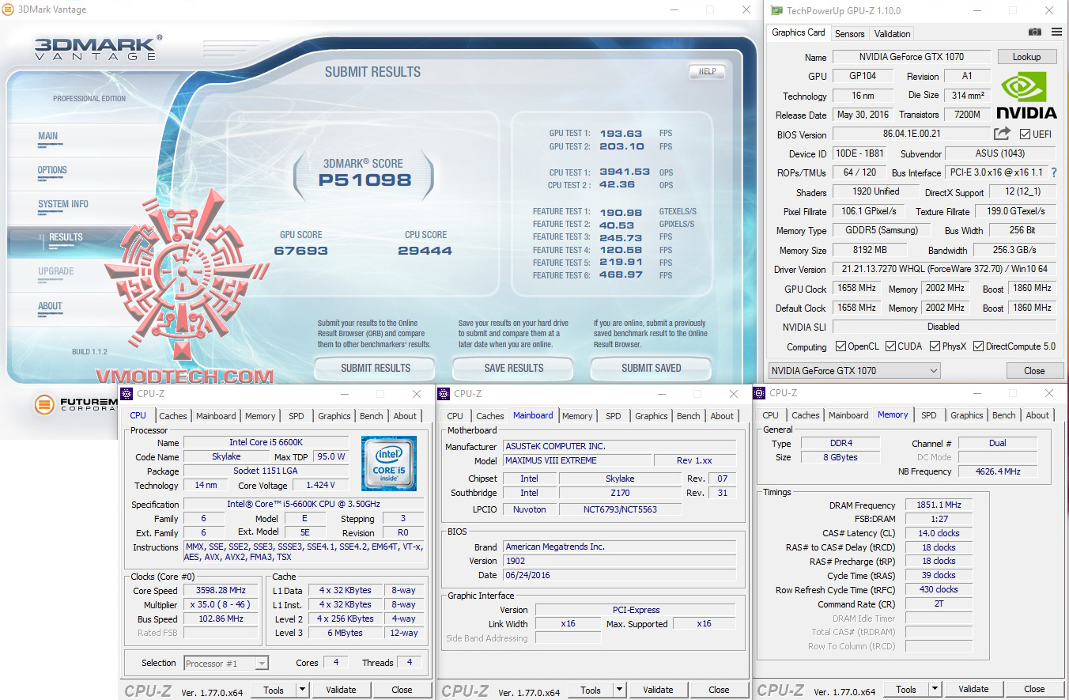The height and width of the screenshot is (700, 1069).
Task: Click the GPU score value 67693
Action: [301, 251]
